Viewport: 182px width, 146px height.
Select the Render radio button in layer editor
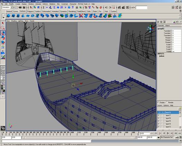tap(167, 102)
